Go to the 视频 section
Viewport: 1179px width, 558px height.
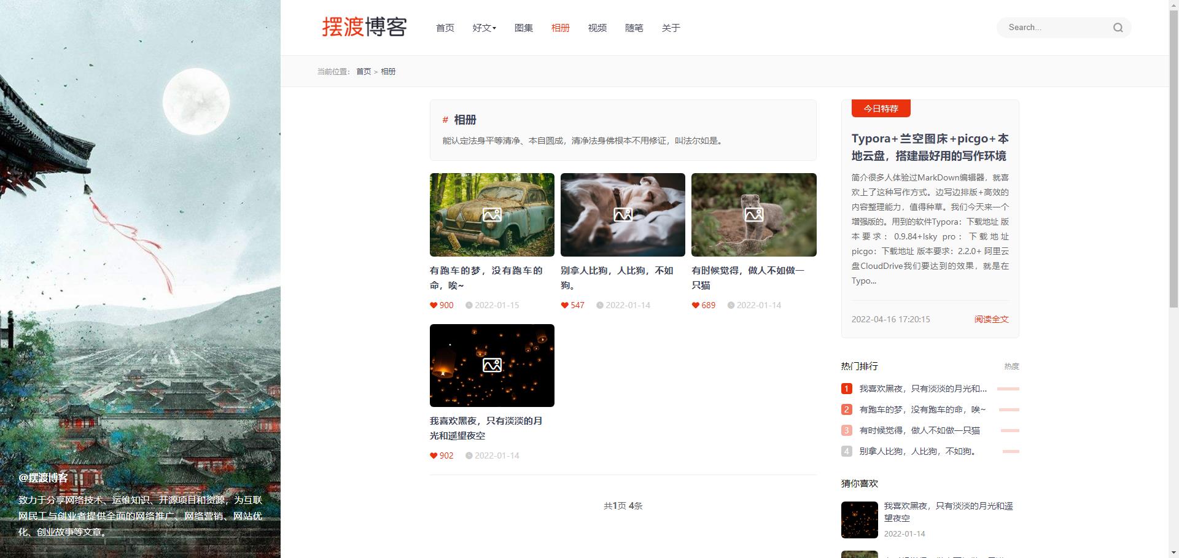pyautogui.click(x=597, y=28)
